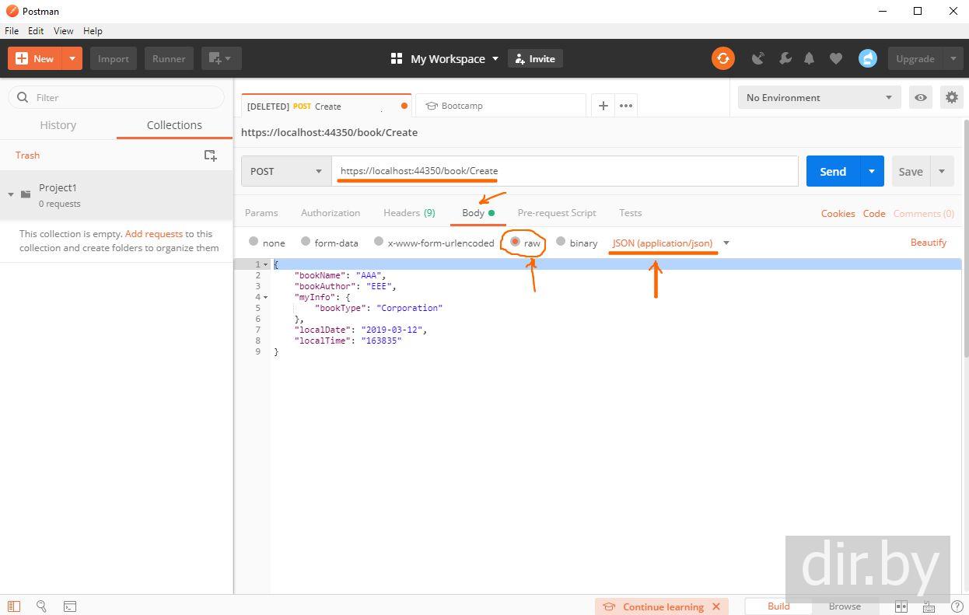Image resolution: width=969 pixels, height=615 pixels.
Task: Click the request URL input field
Action: tap(564, 171)
